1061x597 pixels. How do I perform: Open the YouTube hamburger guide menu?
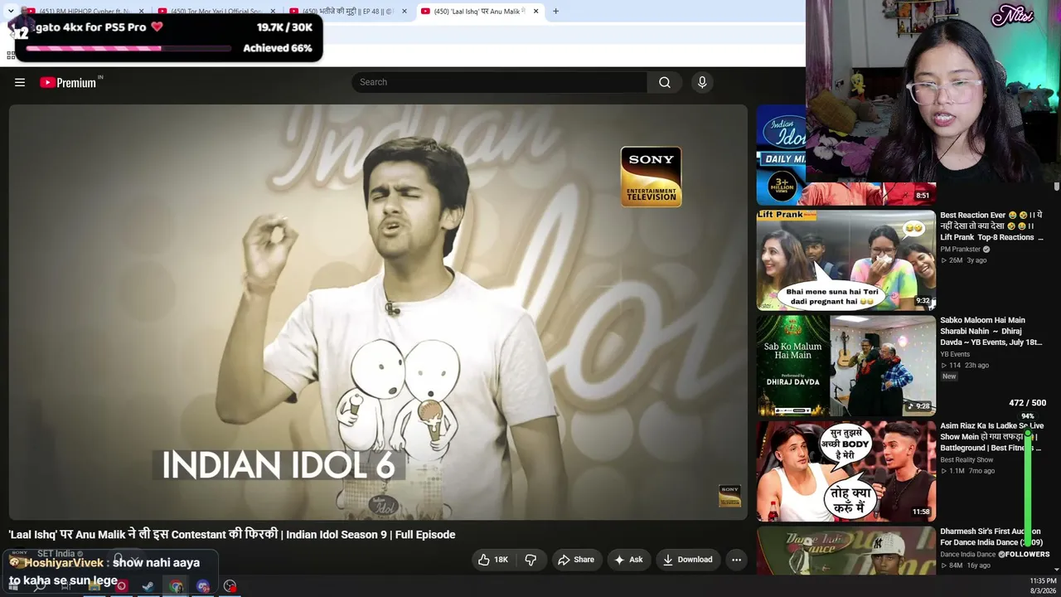[20, 82]
